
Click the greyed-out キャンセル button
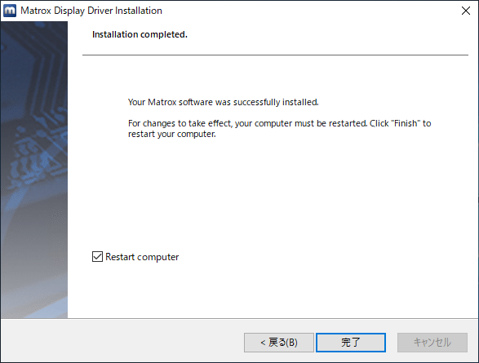[x=432, y=343]
